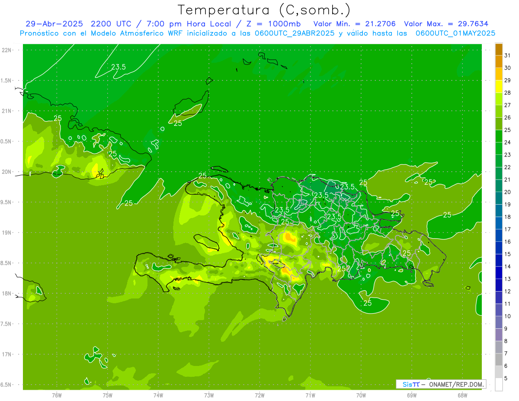Click valid-until time '0600UTC_01MAY2025'
Screen dimensions: 519x401
click(x=455, y=33)
